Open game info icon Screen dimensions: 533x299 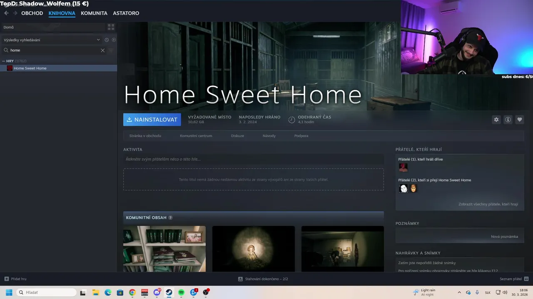click(x=508, y=120)
